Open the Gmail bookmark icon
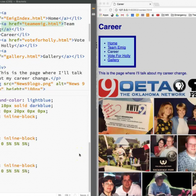Screen dimensions: 196x196 pyautogui.click(x=122, y=15)
